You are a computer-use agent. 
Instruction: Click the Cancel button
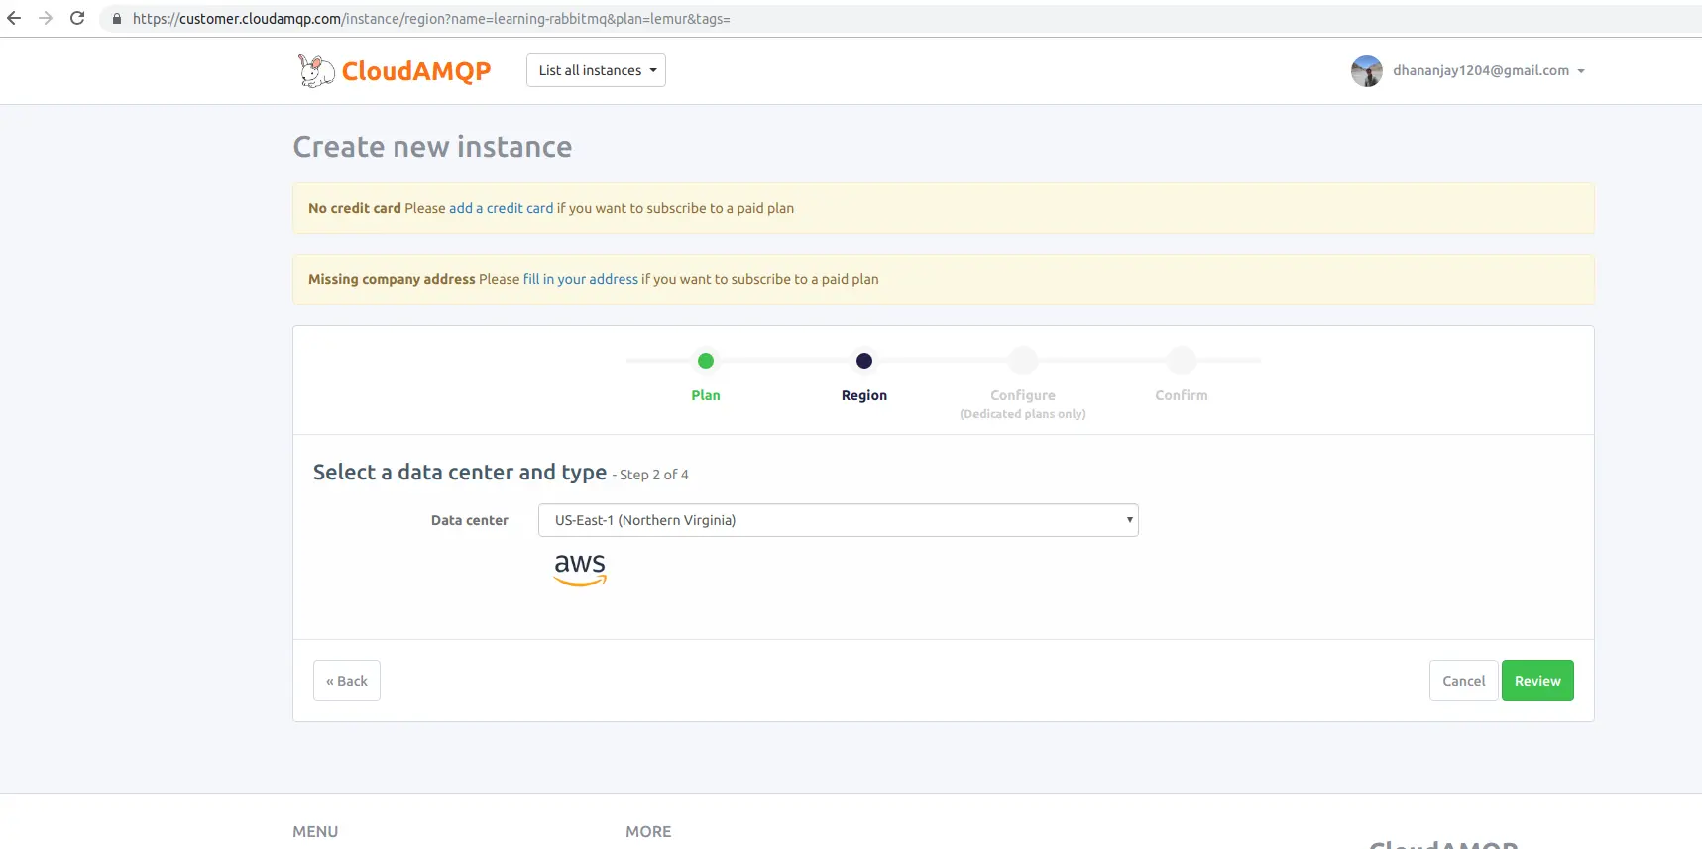pyautogui.click(x=1464, y=681)
